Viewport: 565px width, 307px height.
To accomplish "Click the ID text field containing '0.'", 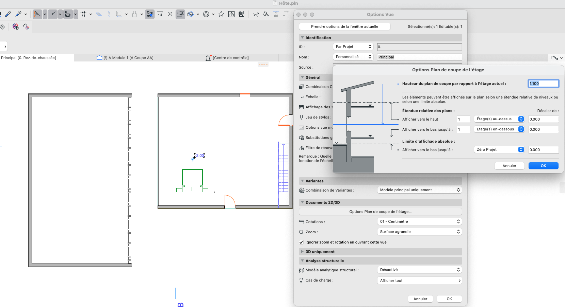I will pos(419,47).
